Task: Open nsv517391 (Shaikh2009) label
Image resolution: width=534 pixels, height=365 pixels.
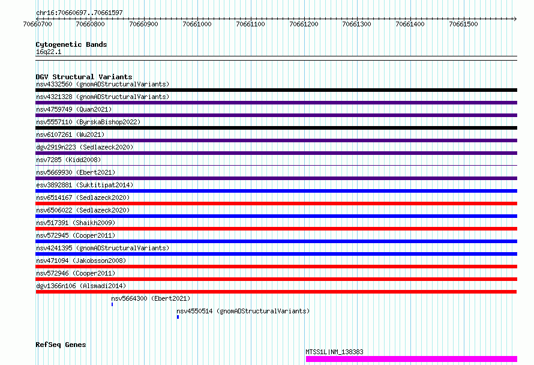Action: (x=76, y=223)
